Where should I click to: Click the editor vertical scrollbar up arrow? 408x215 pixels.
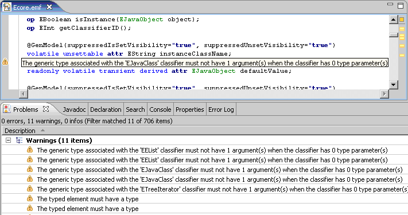[394, 19]
